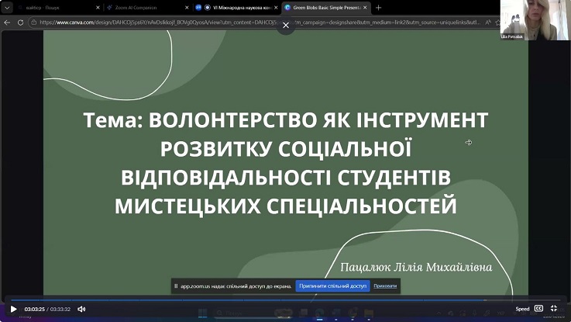The height and width of the screenshot is (322, 571).
Task: Play the video recording
Action: 13,309
